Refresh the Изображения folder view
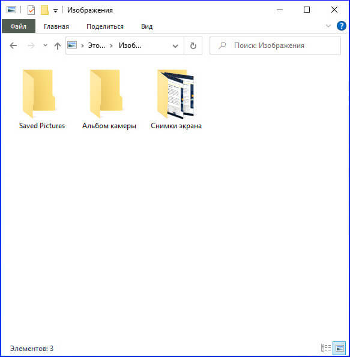 click(x=193, y=46)
